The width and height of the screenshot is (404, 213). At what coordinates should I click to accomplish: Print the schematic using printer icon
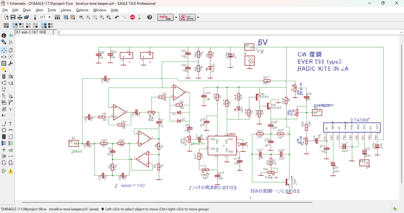pyautogui.click(x=20, y=17)
